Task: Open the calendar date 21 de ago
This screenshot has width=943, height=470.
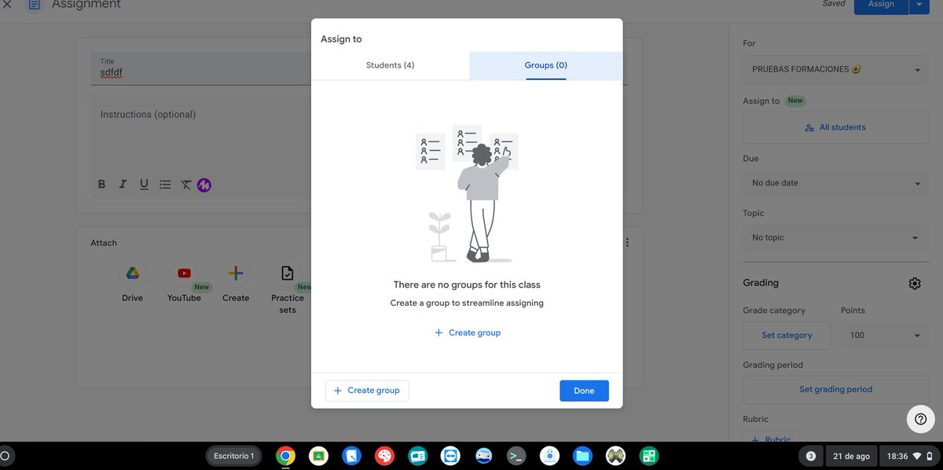Action: click(x=851, y=456)
